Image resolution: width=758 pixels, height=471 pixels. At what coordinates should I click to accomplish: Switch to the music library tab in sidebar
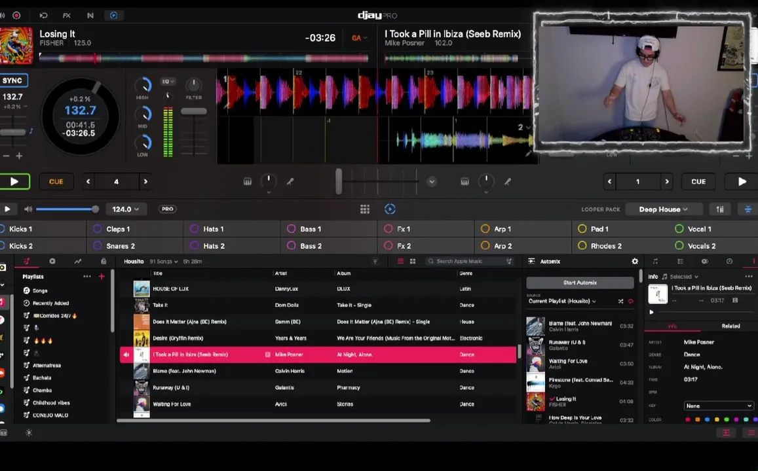[27, 261]
